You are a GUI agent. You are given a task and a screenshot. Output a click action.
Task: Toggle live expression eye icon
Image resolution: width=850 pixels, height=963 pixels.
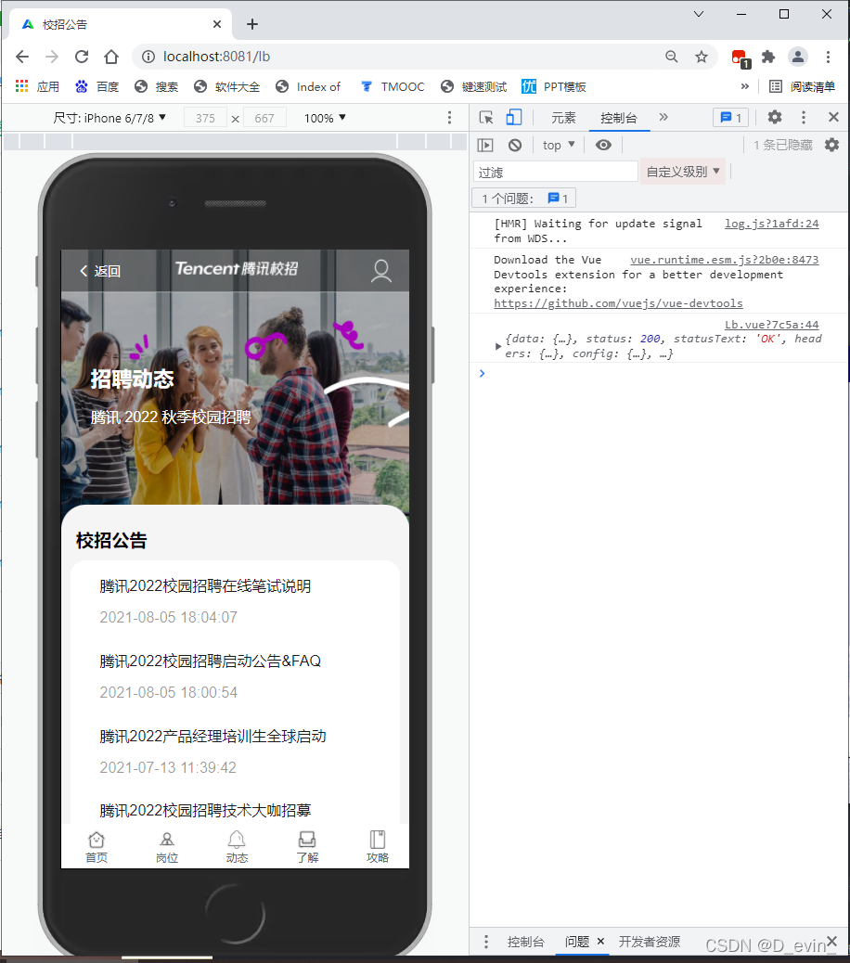(x=604, y=145)
